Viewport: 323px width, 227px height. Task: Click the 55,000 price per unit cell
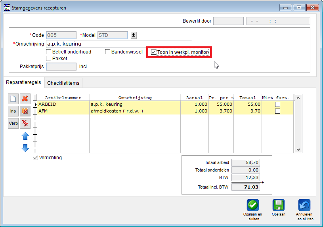click(221, 104)
